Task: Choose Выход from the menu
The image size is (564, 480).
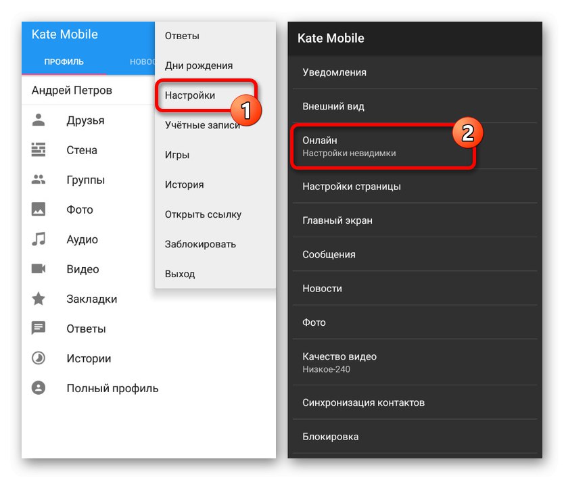Action: coord(180,274)
